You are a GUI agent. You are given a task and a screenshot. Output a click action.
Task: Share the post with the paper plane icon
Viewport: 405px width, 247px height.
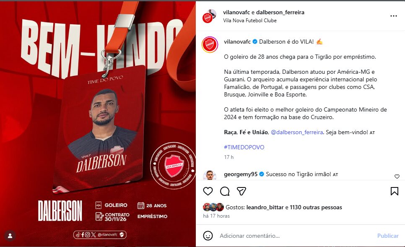click(x=241, y=191)
